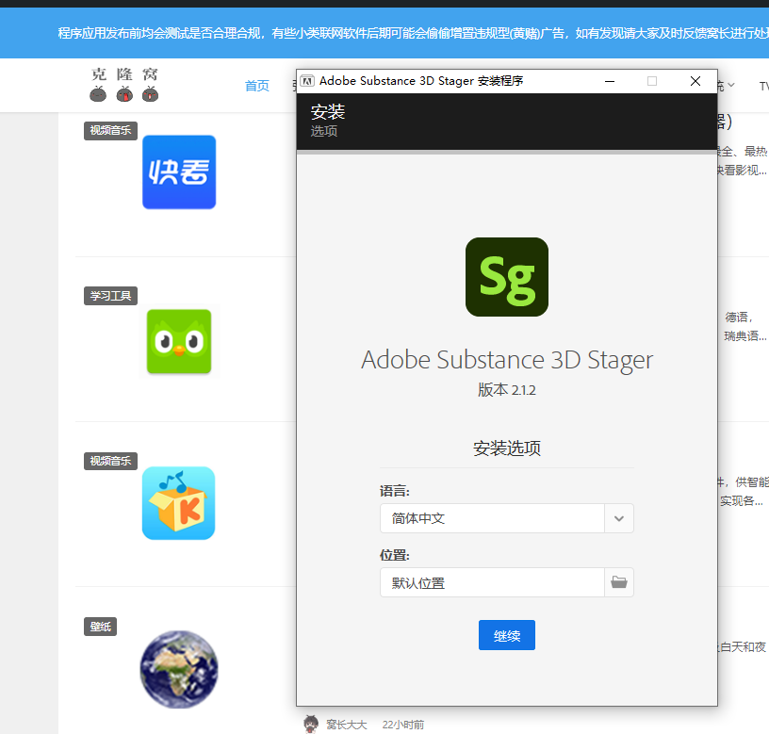Open the Duolingo green owl app icon
Viewport: 769px width, 734px height.
[x=179, y=341]
